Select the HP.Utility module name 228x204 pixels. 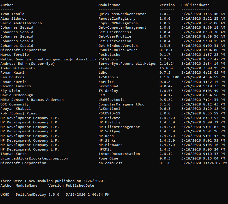pyautogui.click(x=109, y=123)
